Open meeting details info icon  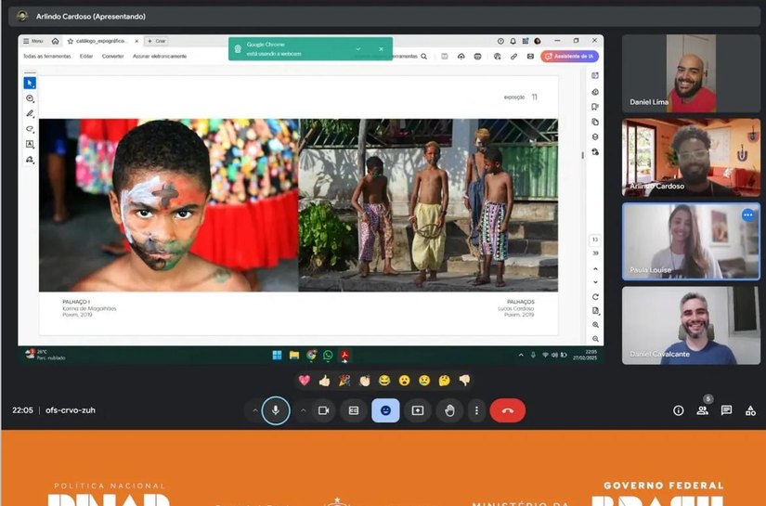(678, 410)
